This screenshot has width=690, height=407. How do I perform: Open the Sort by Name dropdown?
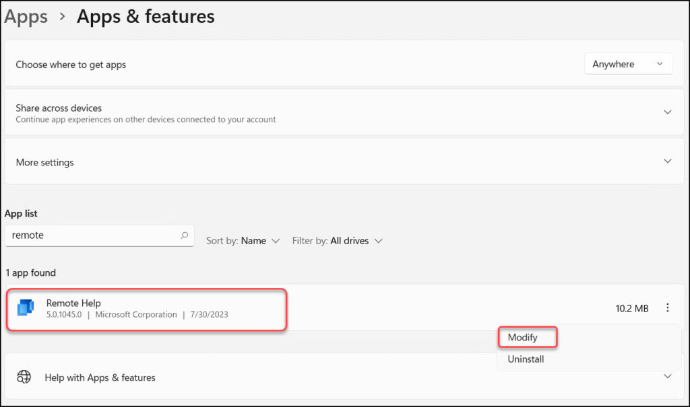click(x=243, y=241)
